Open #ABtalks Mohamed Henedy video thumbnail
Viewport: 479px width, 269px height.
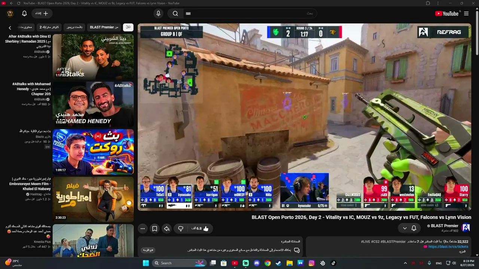(x=93, y=104)
